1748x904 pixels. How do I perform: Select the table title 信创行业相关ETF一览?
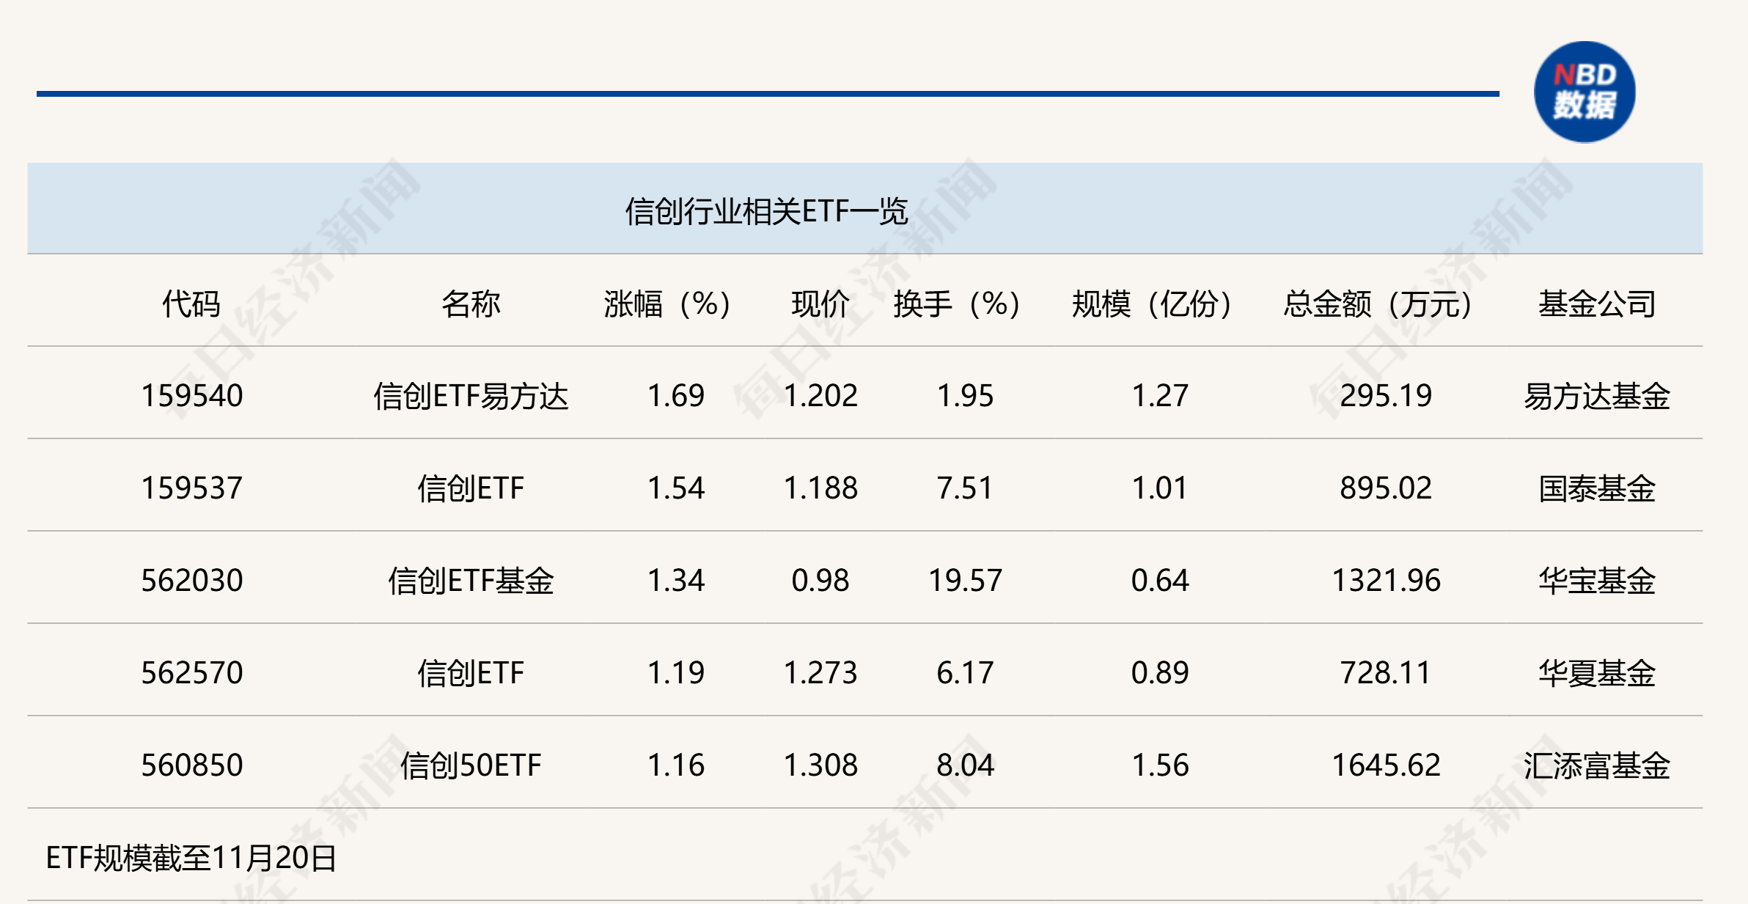click(766, 211)
